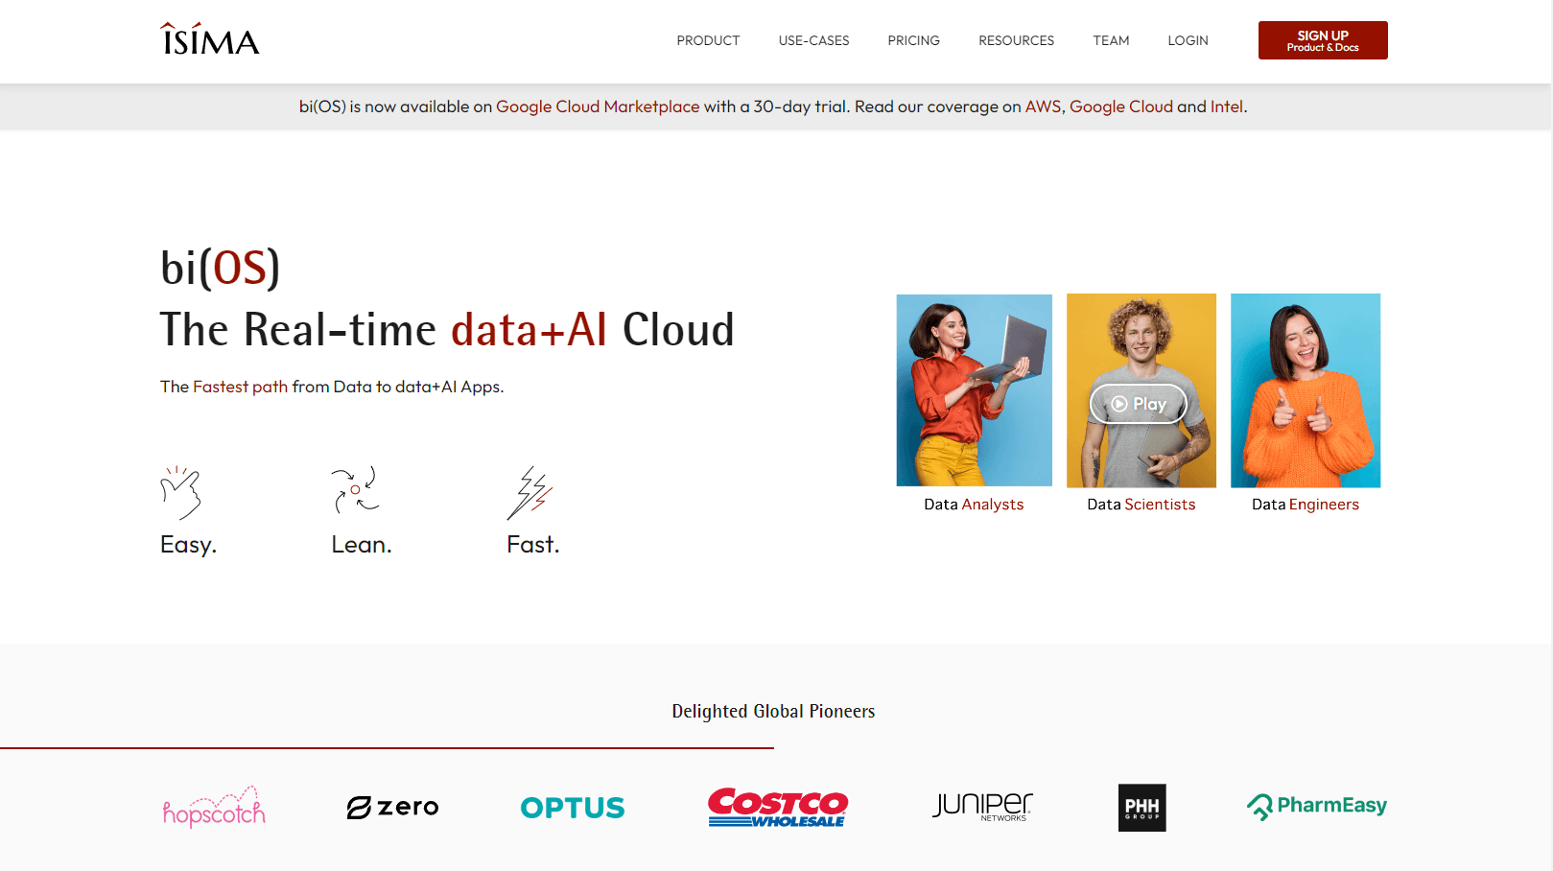Click the Data Engineers caption

point(1306,505)
